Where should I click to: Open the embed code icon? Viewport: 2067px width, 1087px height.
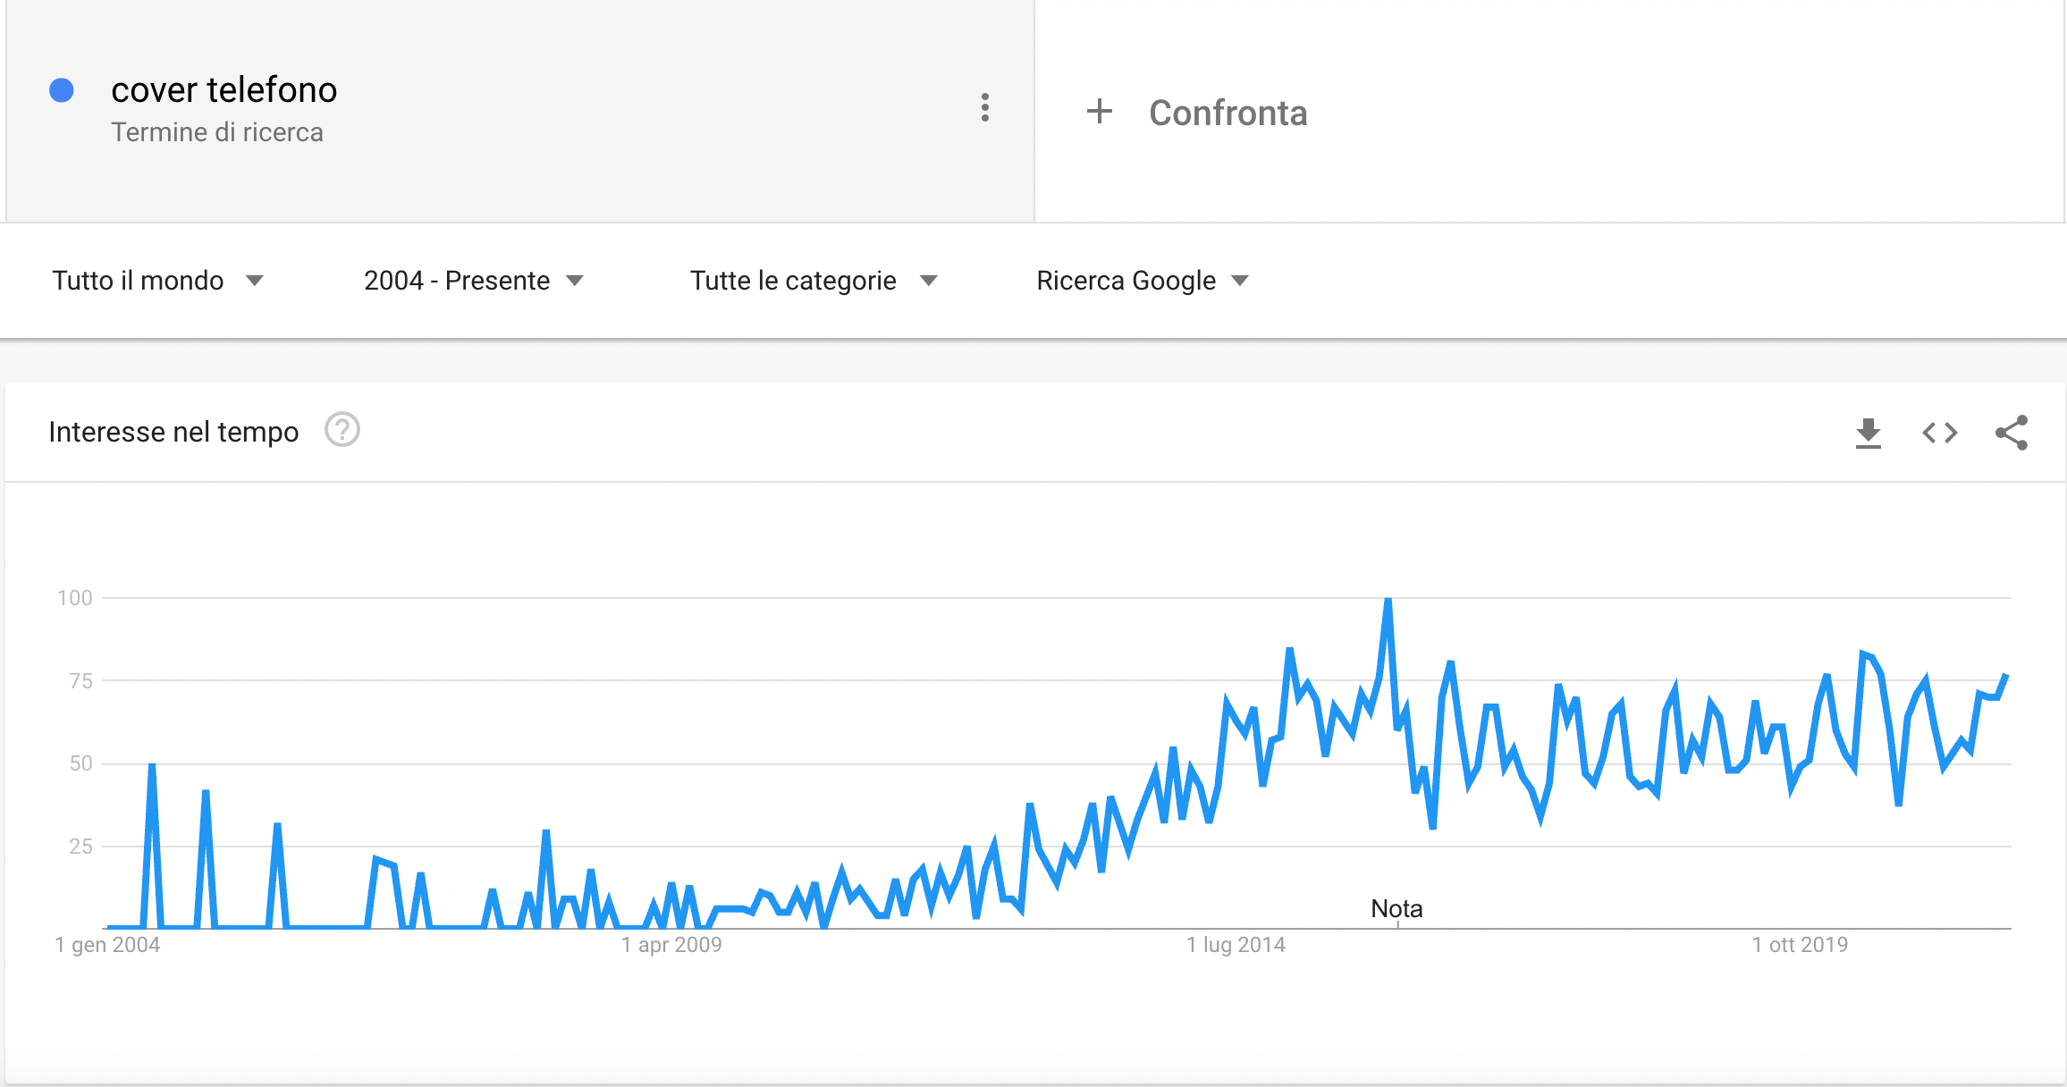pyautogui.click(x=1939, y=433)
